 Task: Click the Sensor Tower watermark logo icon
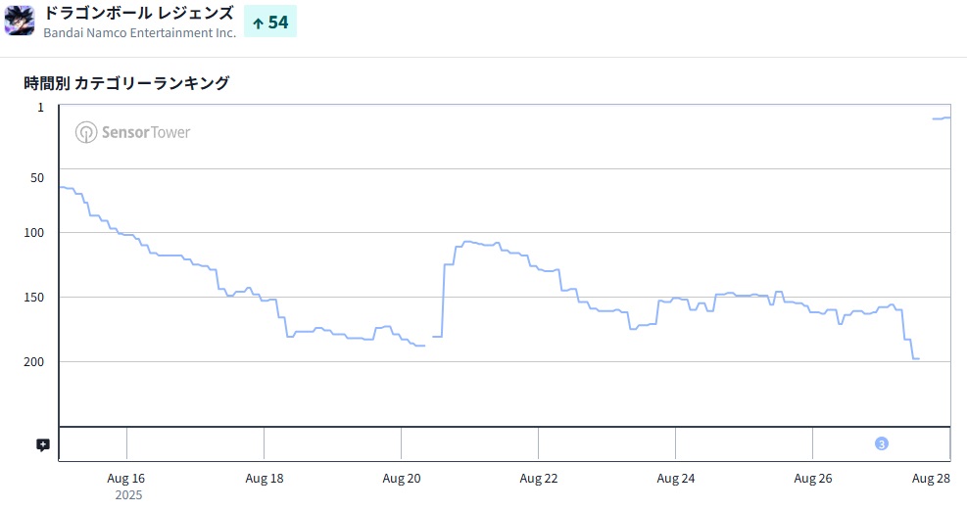point(86,132)
